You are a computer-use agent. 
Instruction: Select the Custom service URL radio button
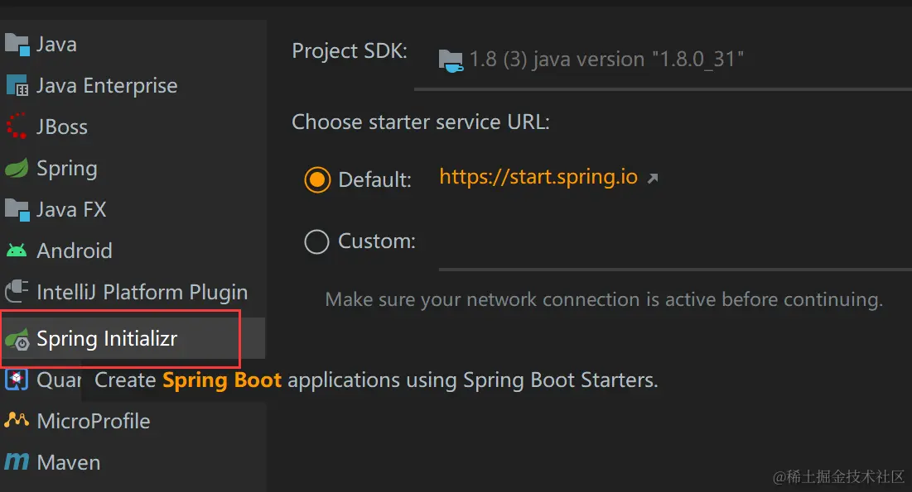[317, 241]
